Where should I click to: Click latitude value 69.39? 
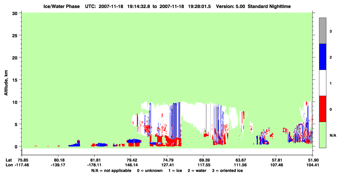click(203, 160)
